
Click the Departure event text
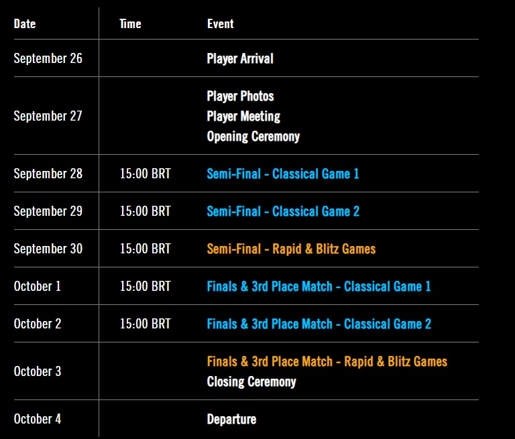pos(231,419)
